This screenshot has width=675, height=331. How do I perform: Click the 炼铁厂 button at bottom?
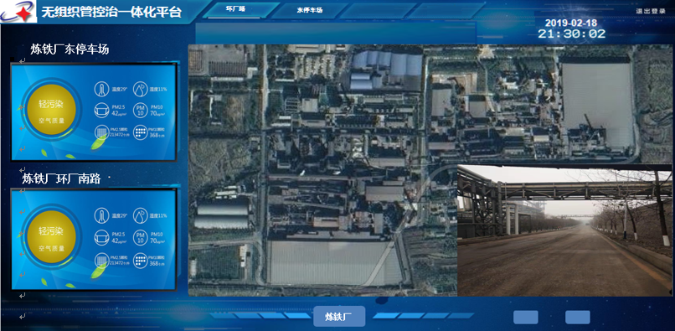(x=339, y=317)
